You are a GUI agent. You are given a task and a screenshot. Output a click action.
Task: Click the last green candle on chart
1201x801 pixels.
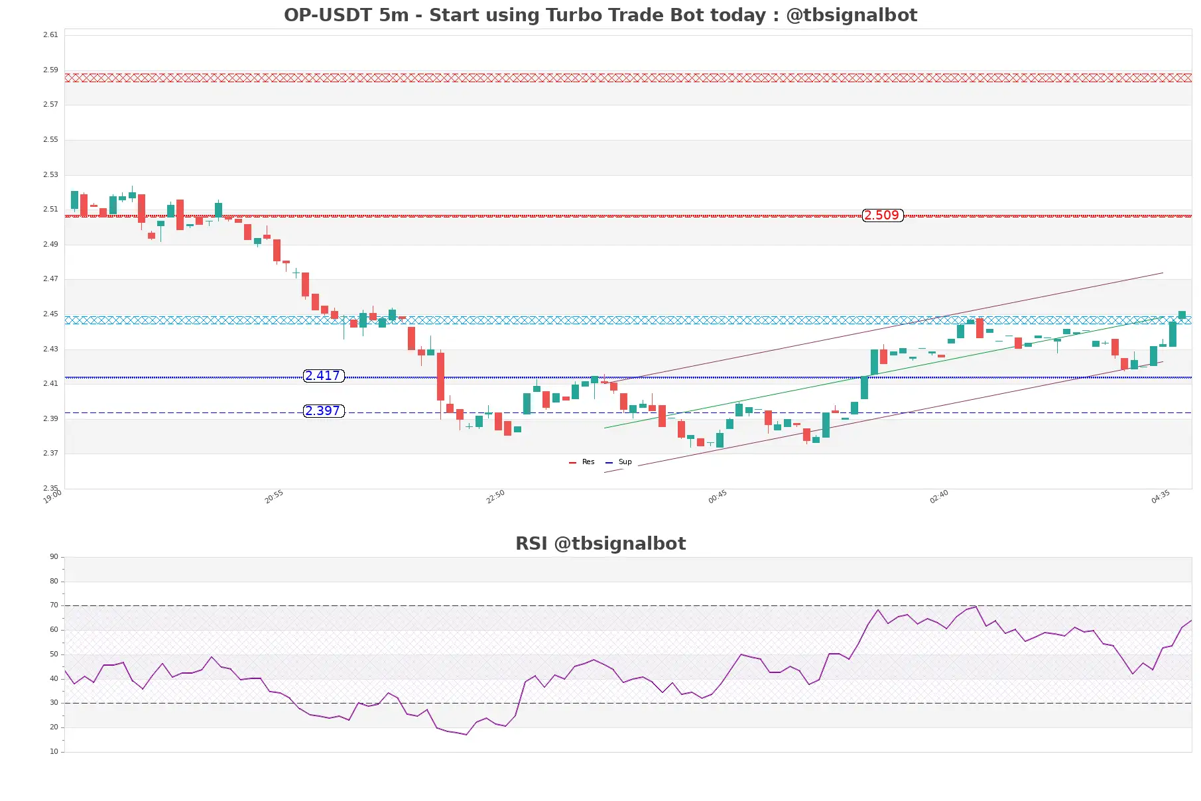[x=1182, y=315]
